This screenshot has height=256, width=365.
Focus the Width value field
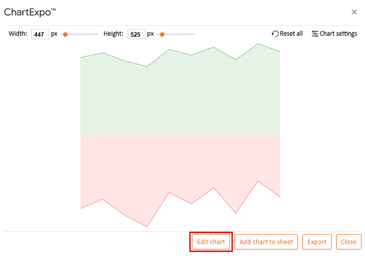tap(40, 34)
